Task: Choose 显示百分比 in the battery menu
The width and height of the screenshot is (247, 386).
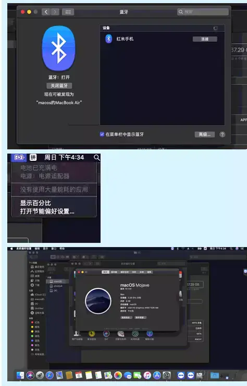Action: coord(35,203)
